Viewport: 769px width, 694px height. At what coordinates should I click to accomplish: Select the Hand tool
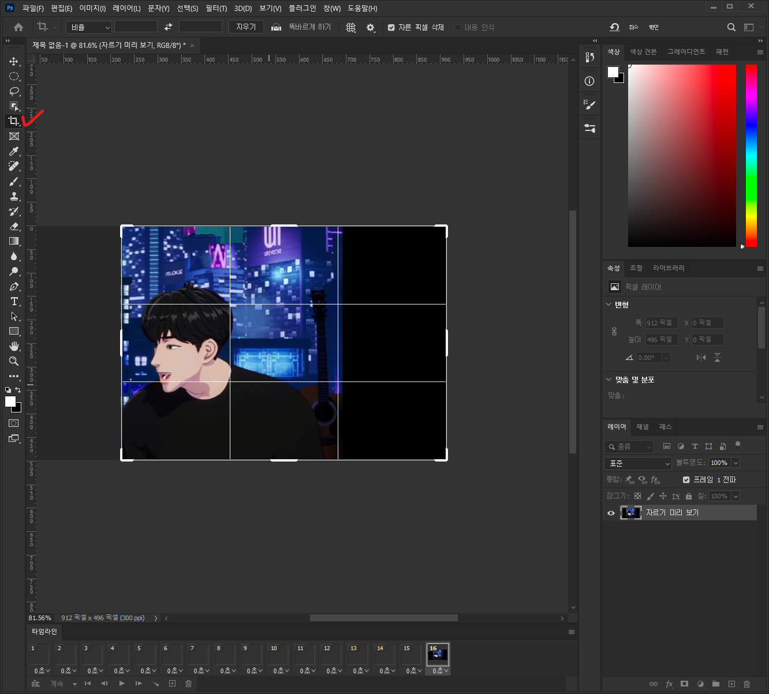[14, 346]
